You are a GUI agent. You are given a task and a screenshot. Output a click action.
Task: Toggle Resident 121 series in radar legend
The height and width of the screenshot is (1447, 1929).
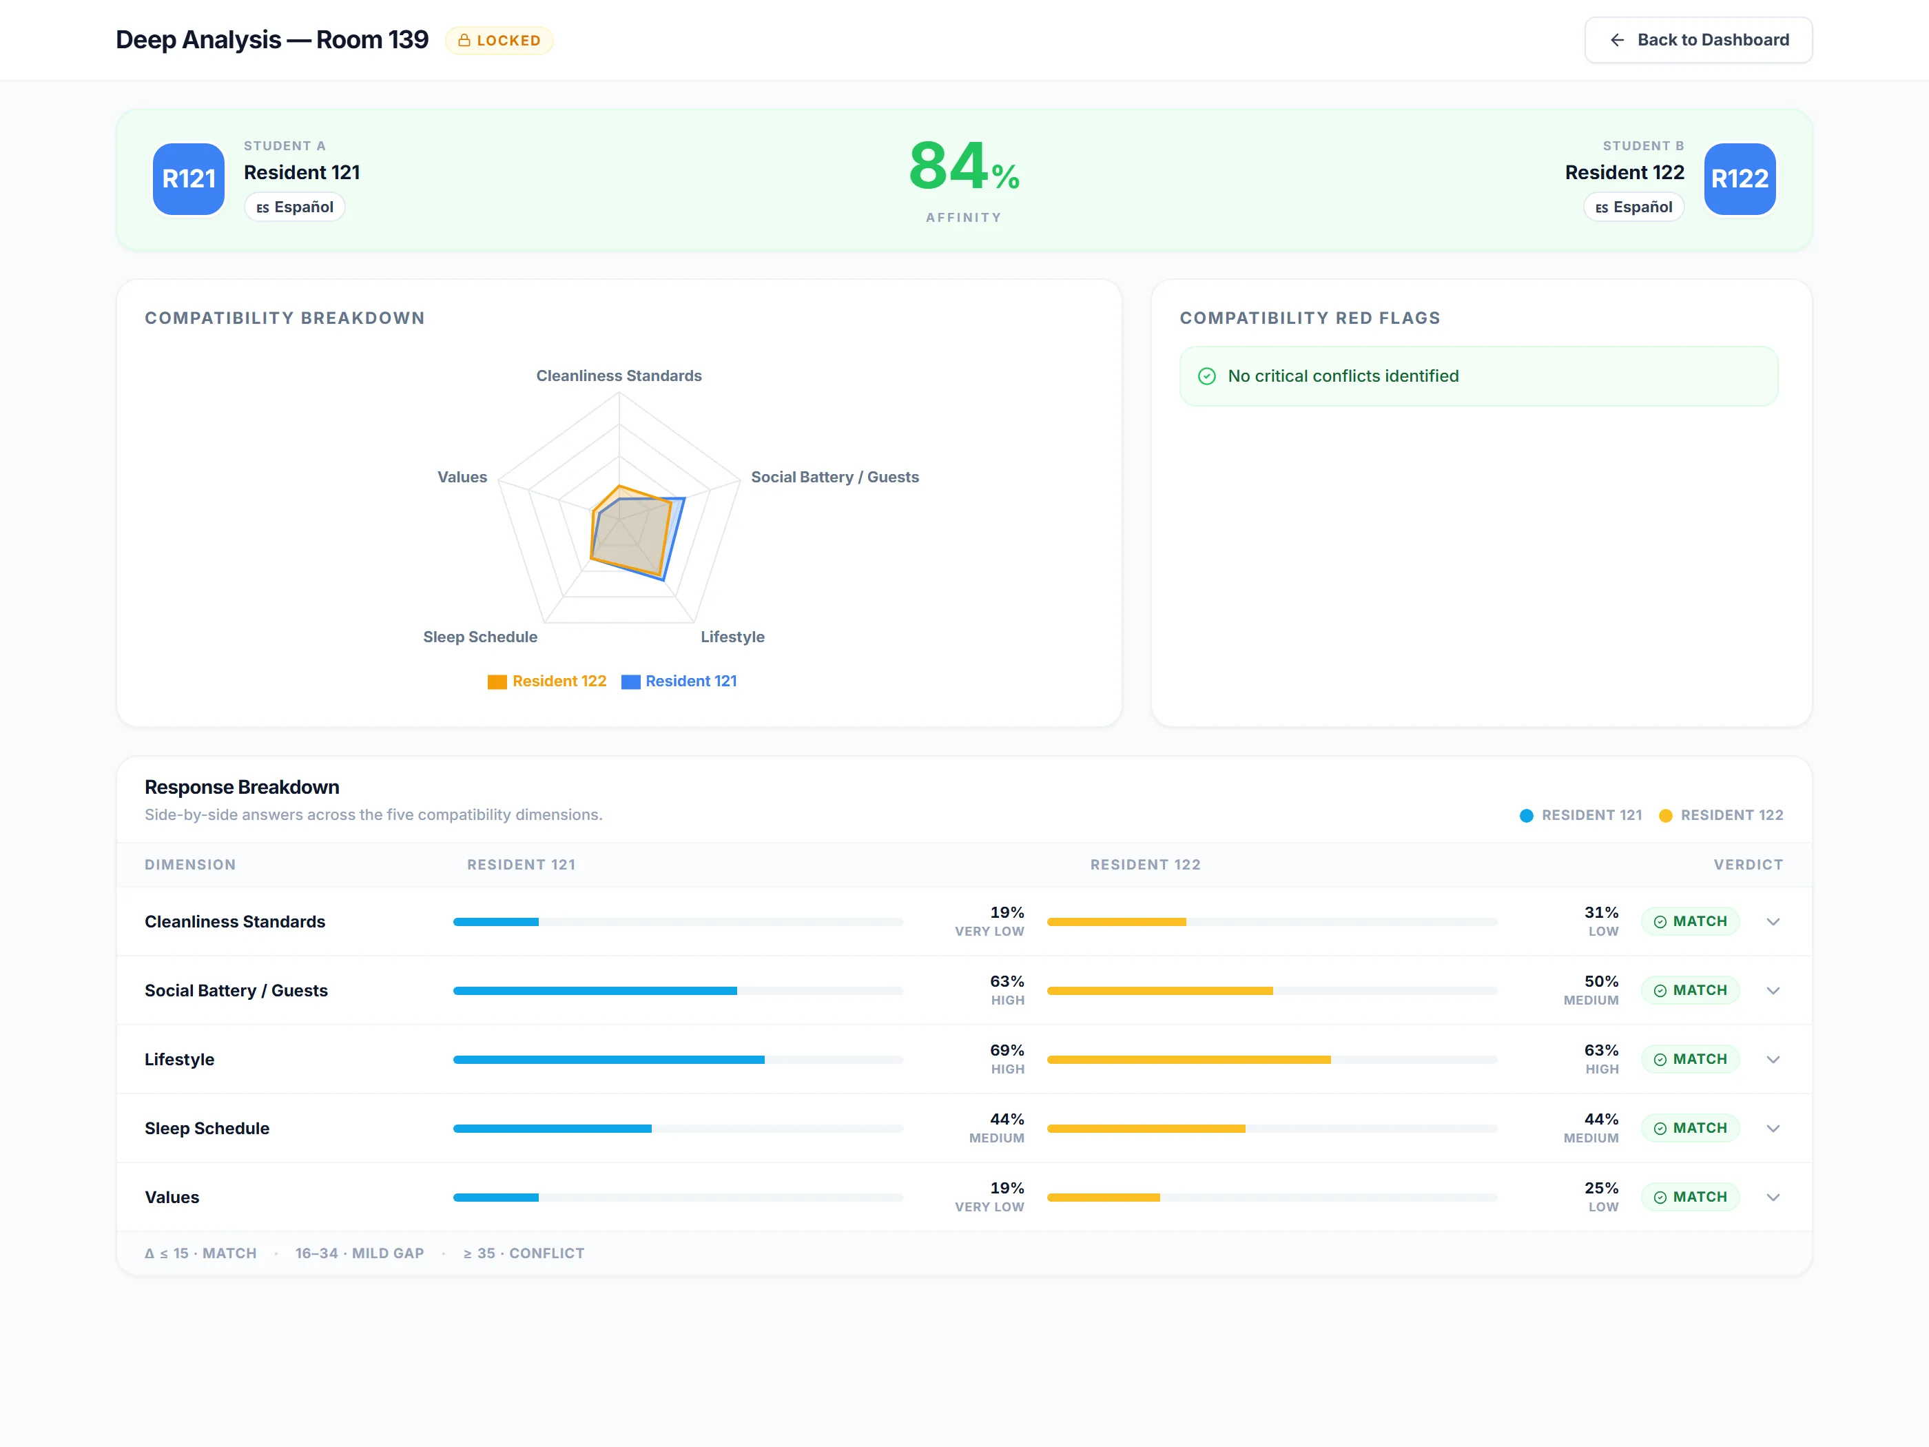pyautogui.click(x=679, y=681)
